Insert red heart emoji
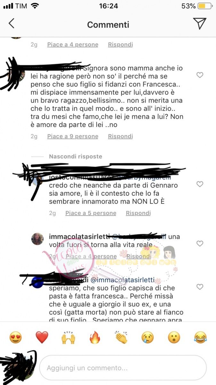The image size is (216, 385). tap(42, 338)
